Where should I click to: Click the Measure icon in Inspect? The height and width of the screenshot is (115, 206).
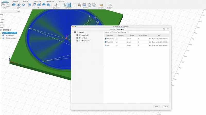(x=101, y=5)
